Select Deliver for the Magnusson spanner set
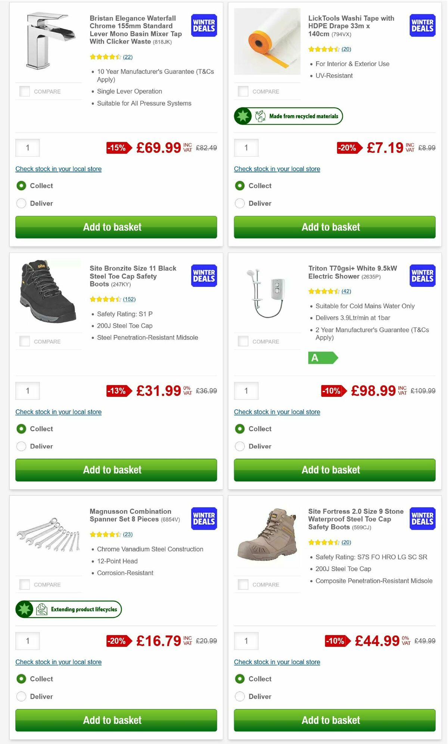This screenshot has width=448, height=744. tap(21, 696)
